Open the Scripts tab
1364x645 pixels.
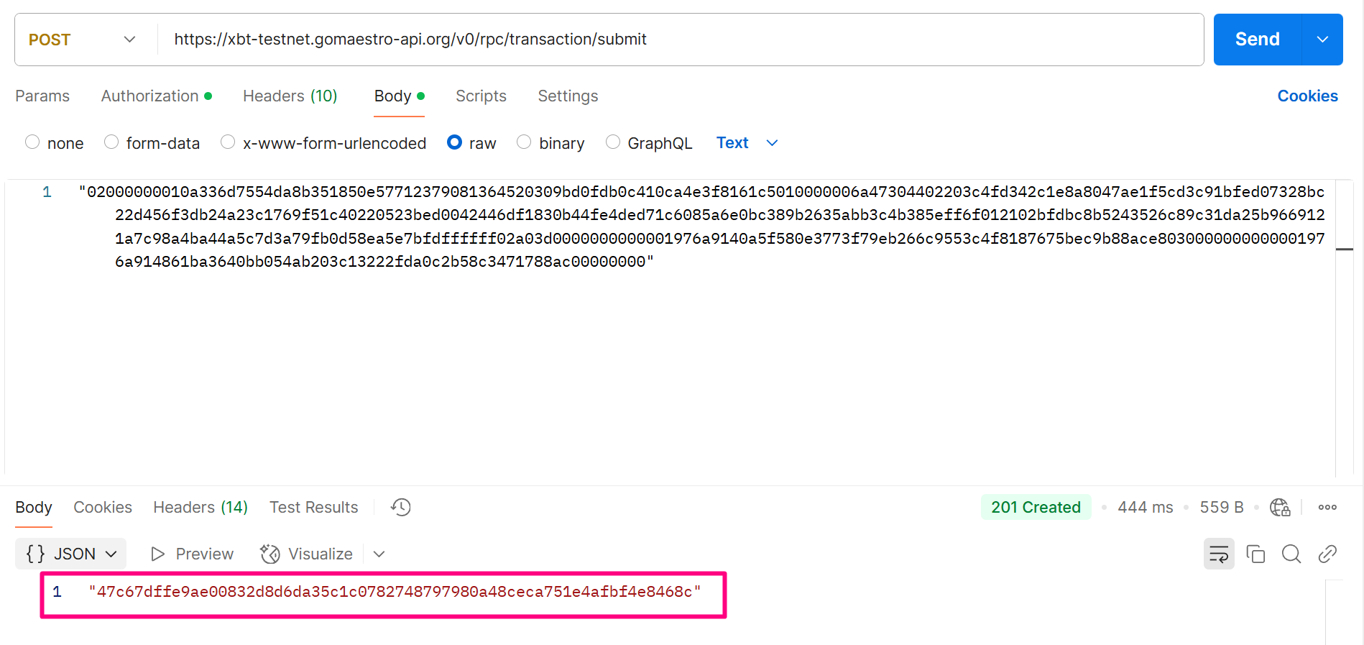[481, 96]
